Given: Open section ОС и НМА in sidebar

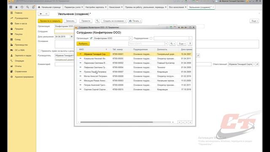Looking at the screenshot, I should (20, 50).
